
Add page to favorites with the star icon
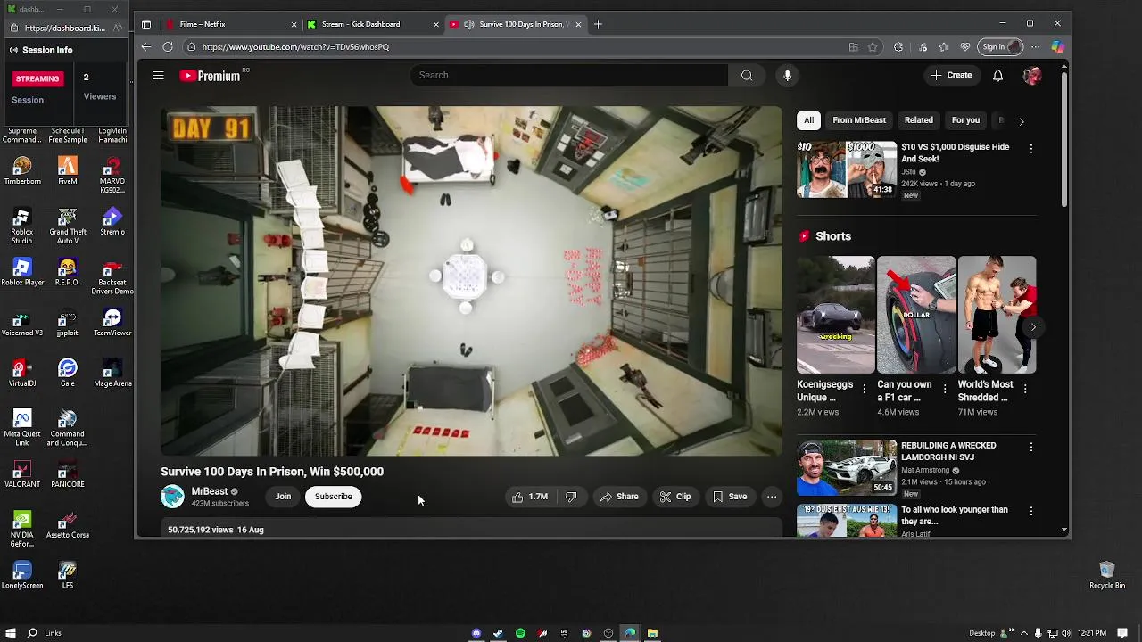pos(873,46)
